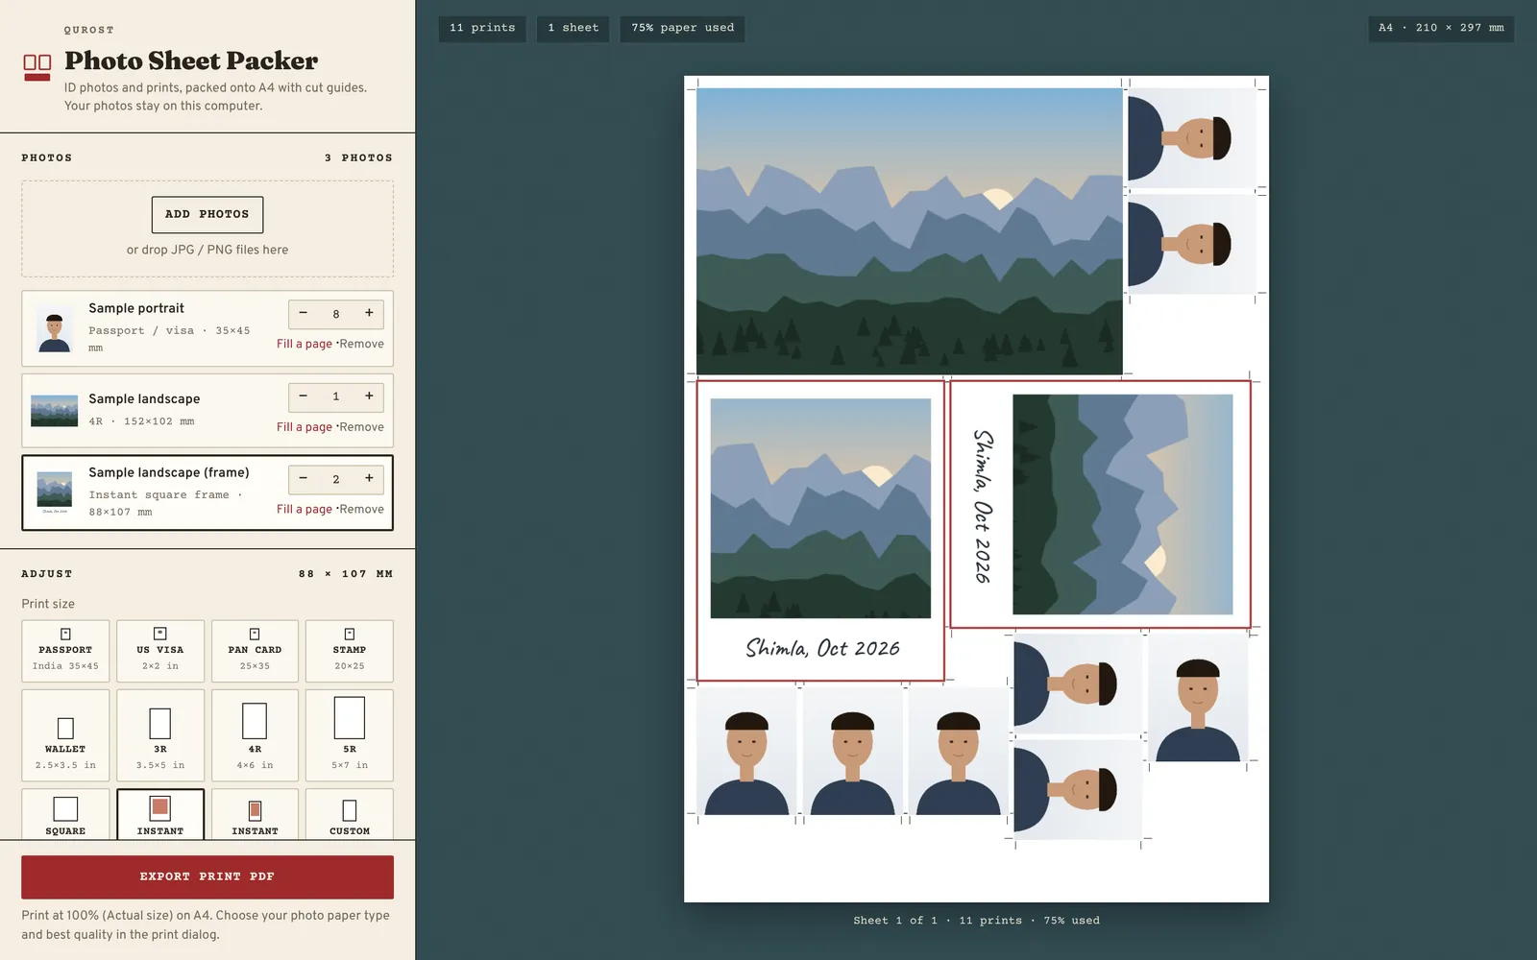Increase Sample portrait copies with plus

(x=369, y=314)
